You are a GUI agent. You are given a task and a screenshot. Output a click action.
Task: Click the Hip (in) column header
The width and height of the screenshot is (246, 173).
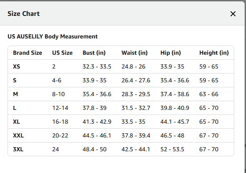(x=171, y=53)
